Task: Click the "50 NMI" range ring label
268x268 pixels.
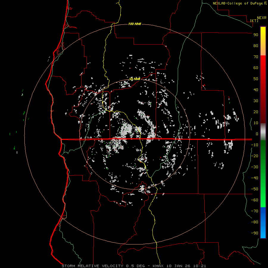Action: (135, 79)
